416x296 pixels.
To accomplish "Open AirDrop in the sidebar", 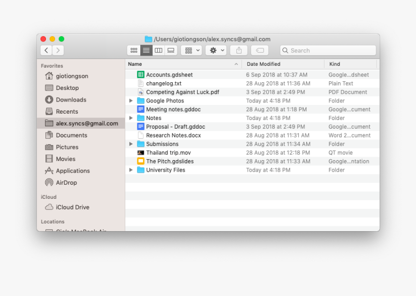I will tap(66, 183).
